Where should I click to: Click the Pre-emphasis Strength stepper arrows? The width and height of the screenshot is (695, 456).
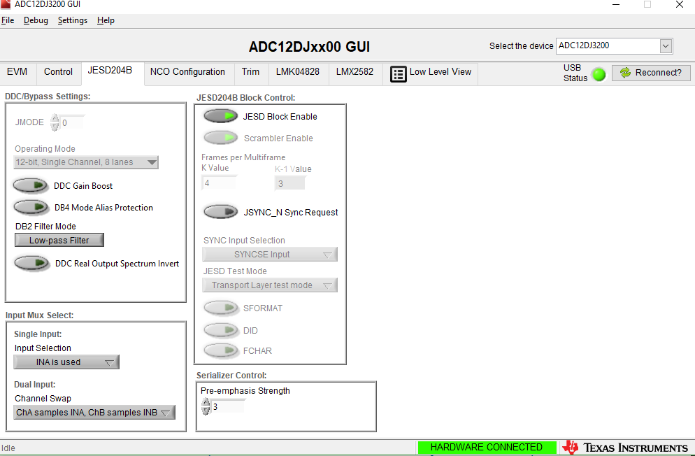206,406
